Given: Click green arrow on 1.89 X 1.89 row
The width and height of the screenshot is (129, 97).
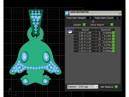Looking at the screenshot, I should 114,33.
